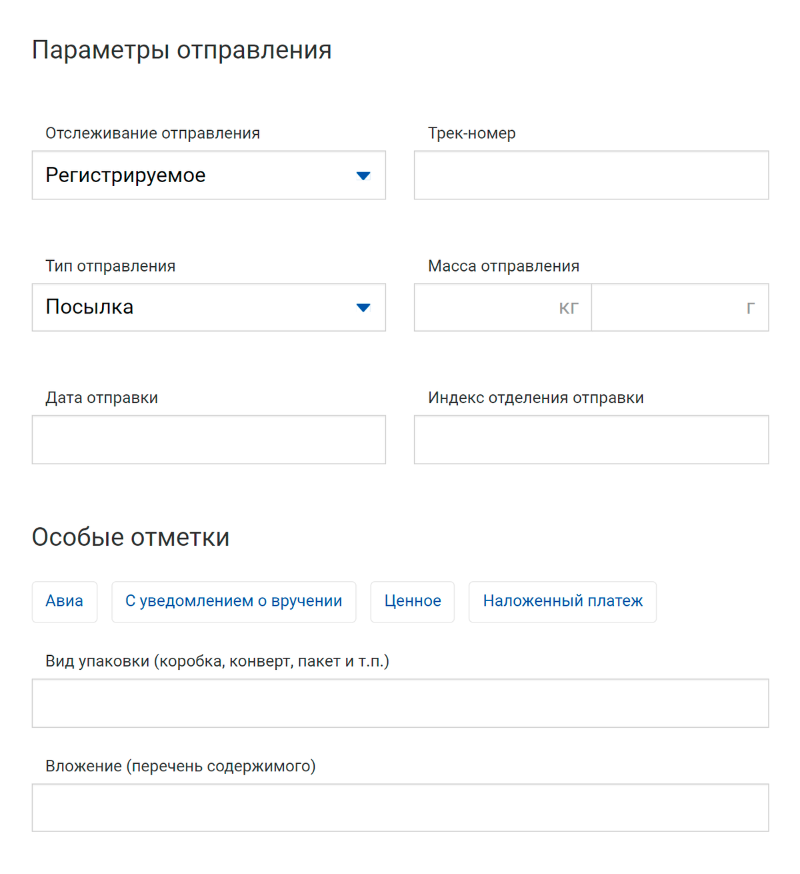The image size is (800, 874).
Task: Click the Вложение contents field
Action: (400, 808)
